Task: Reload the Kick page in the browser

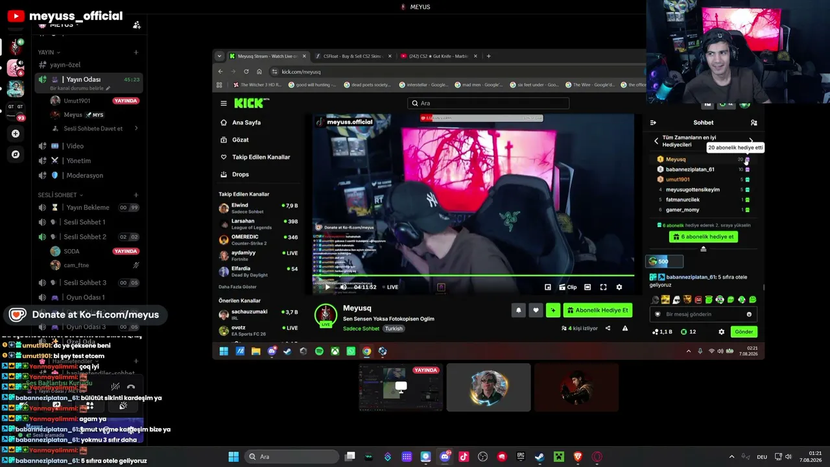Action: tap(246, 71)
